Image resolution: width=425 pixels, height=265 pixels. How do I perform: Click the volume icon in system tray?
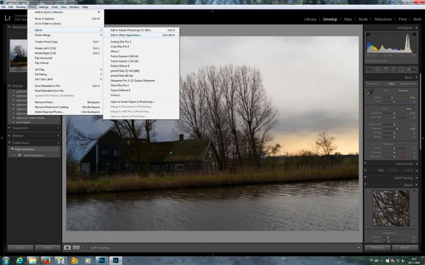pyautogui.click(x=403, y=261)
